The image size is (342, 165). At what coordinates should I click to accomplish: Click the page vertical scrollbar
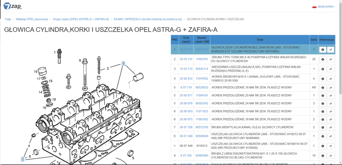(x=340, y=68)
